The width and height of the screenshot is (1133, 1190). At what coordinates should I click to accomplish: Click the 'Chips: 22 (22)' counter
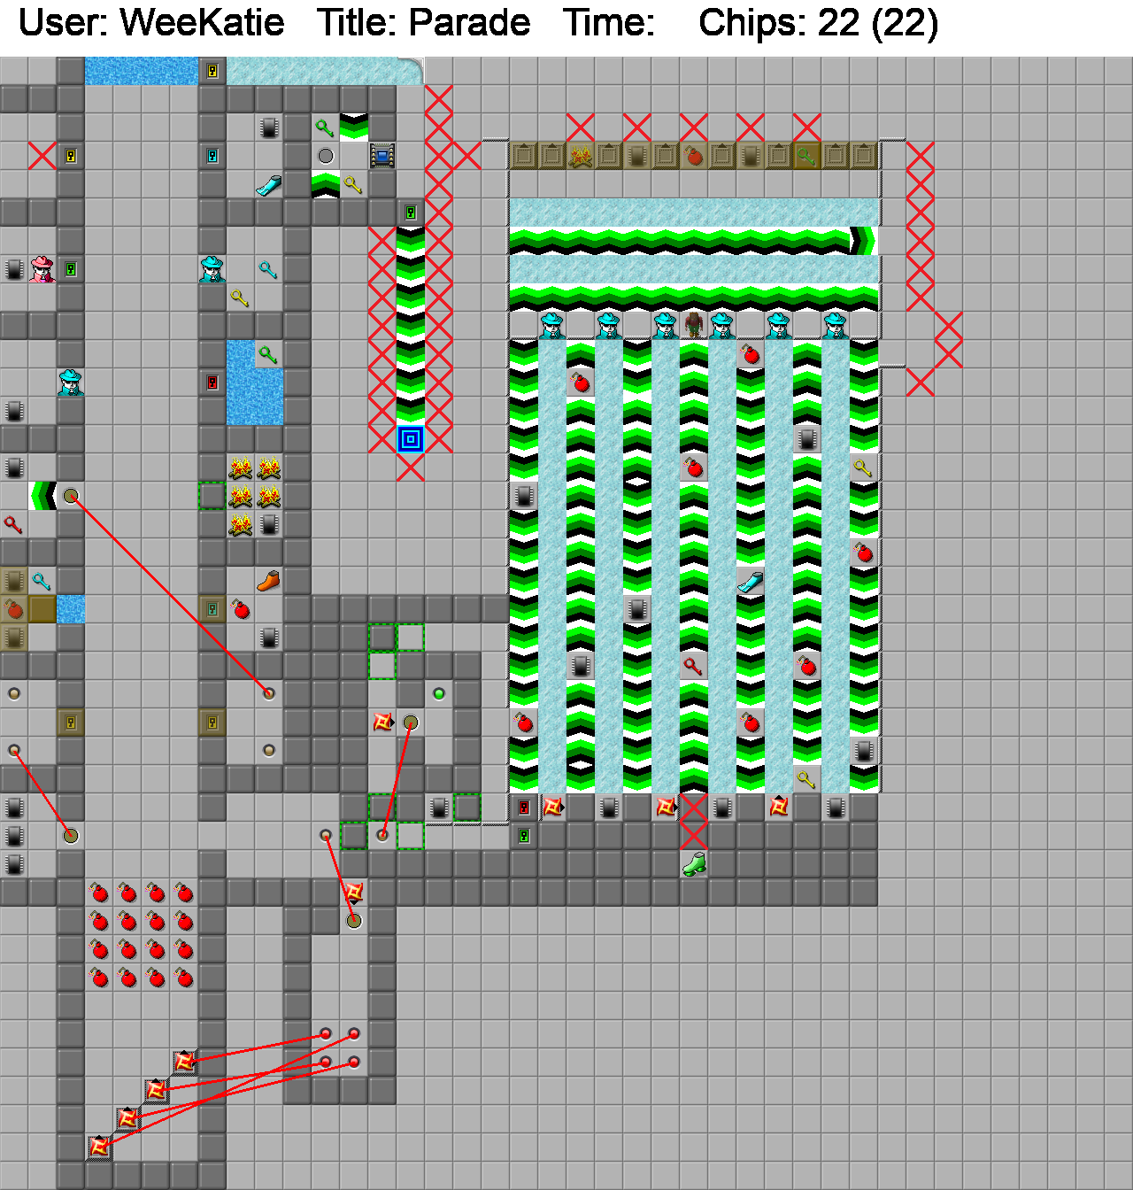click(818, 23)
